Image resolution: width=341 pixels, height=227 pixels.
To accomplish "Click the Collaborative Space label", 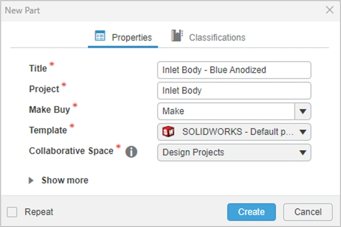I will pyautogui.click(x=71, y=151).
